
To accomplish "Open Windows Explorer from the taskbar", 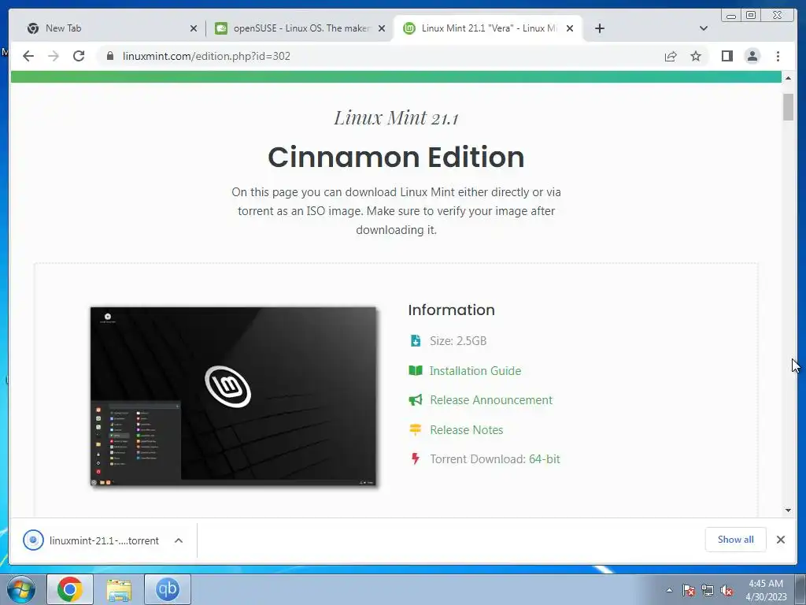I will coord(119,589).
